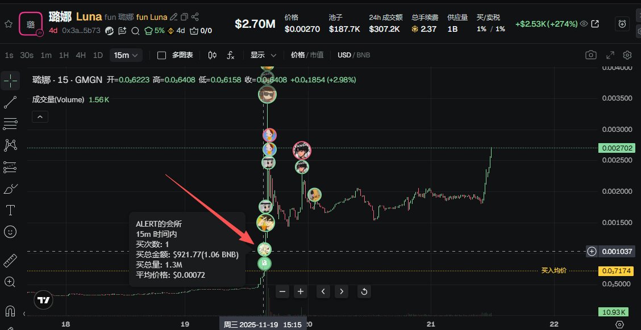Click the B trade marker bubble

(264, 264)
